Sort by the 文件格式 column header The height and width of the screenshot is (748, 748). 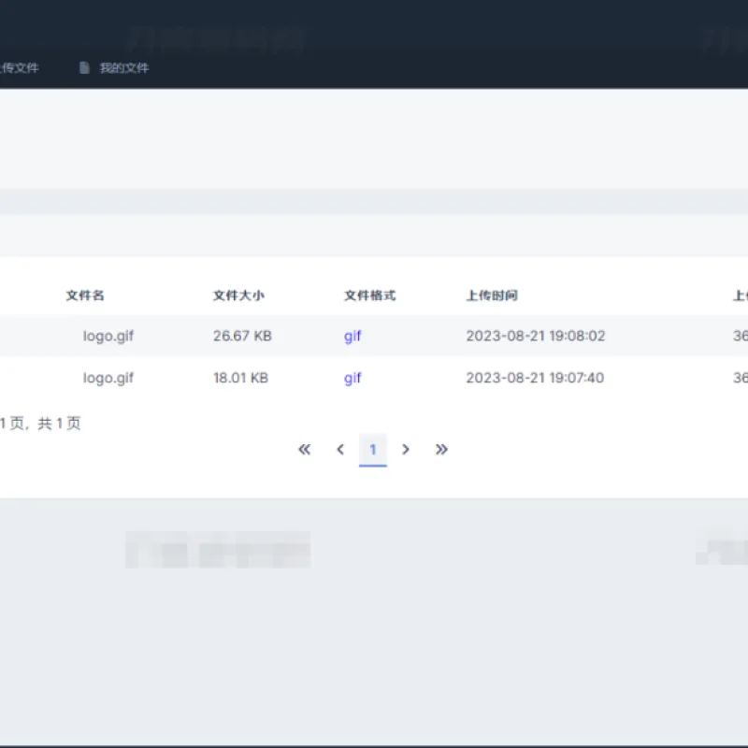point(369,295)
